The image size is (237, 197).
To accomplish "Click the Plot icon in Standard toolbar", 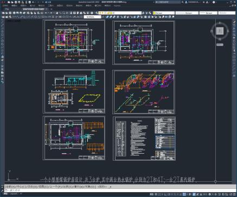I will click(14, 13).
